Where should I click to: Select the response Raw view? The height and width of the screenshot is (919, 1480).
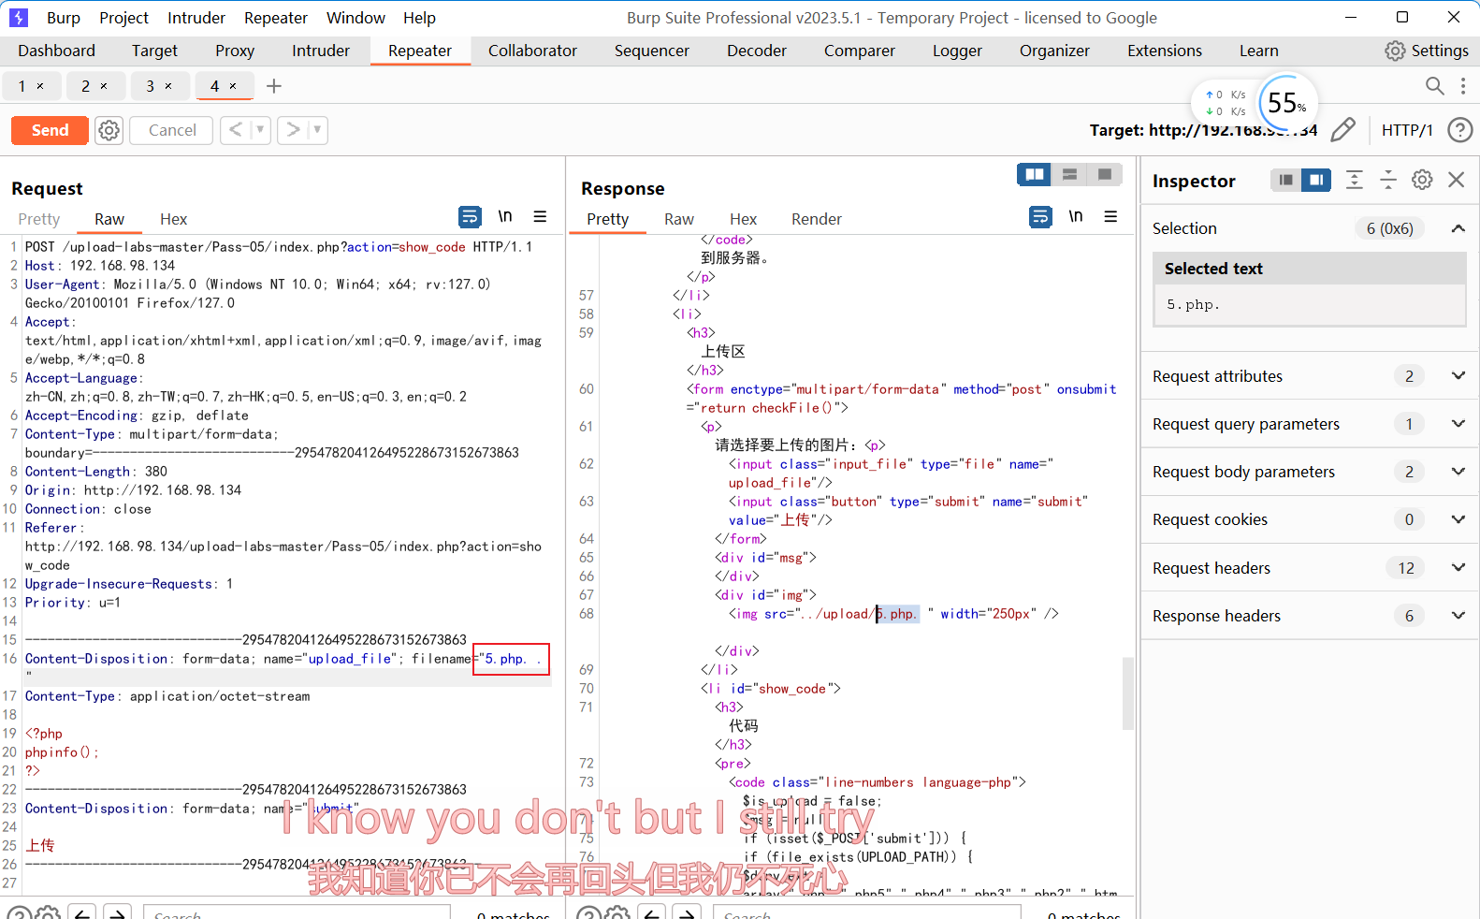tap(679, 219)
